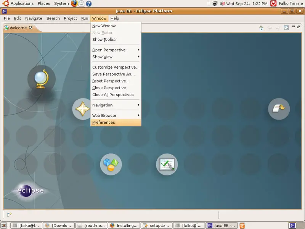Choose Close All Perspectives entry

[x=116, y=95]
